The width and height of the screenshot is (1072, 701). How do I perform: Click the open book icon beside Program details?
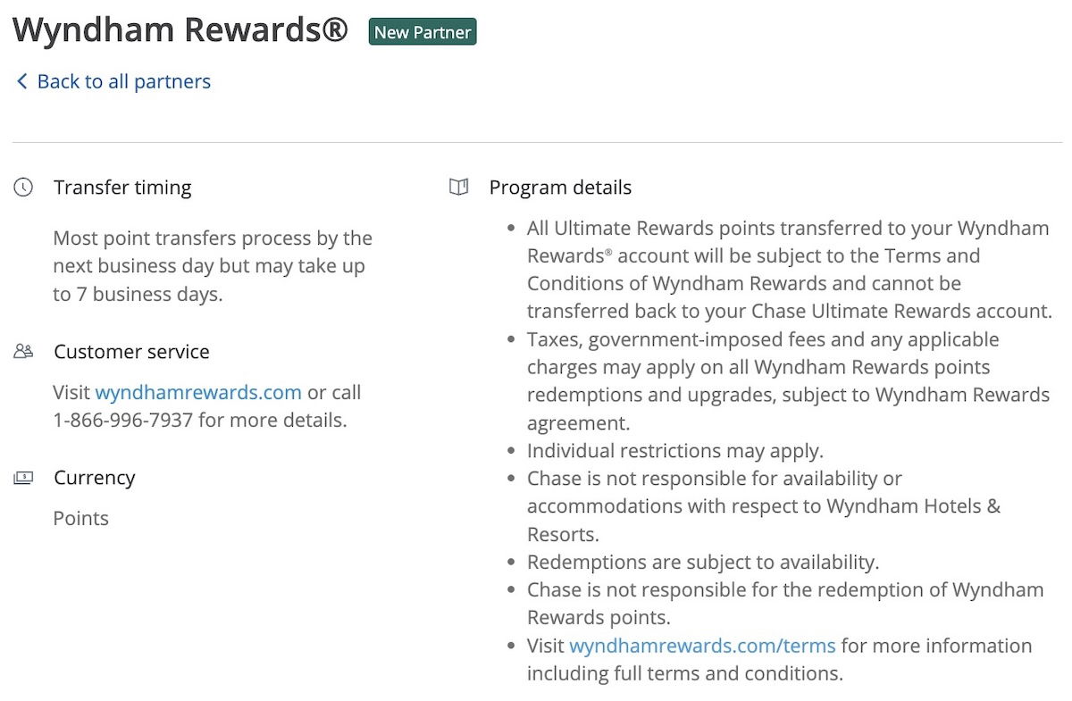tap(458, 188)
